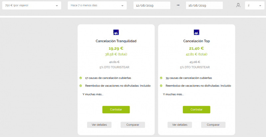Click green check beside 17 causas de cancelación
This screenshot has height=137, width=266.
click(80, 78)
